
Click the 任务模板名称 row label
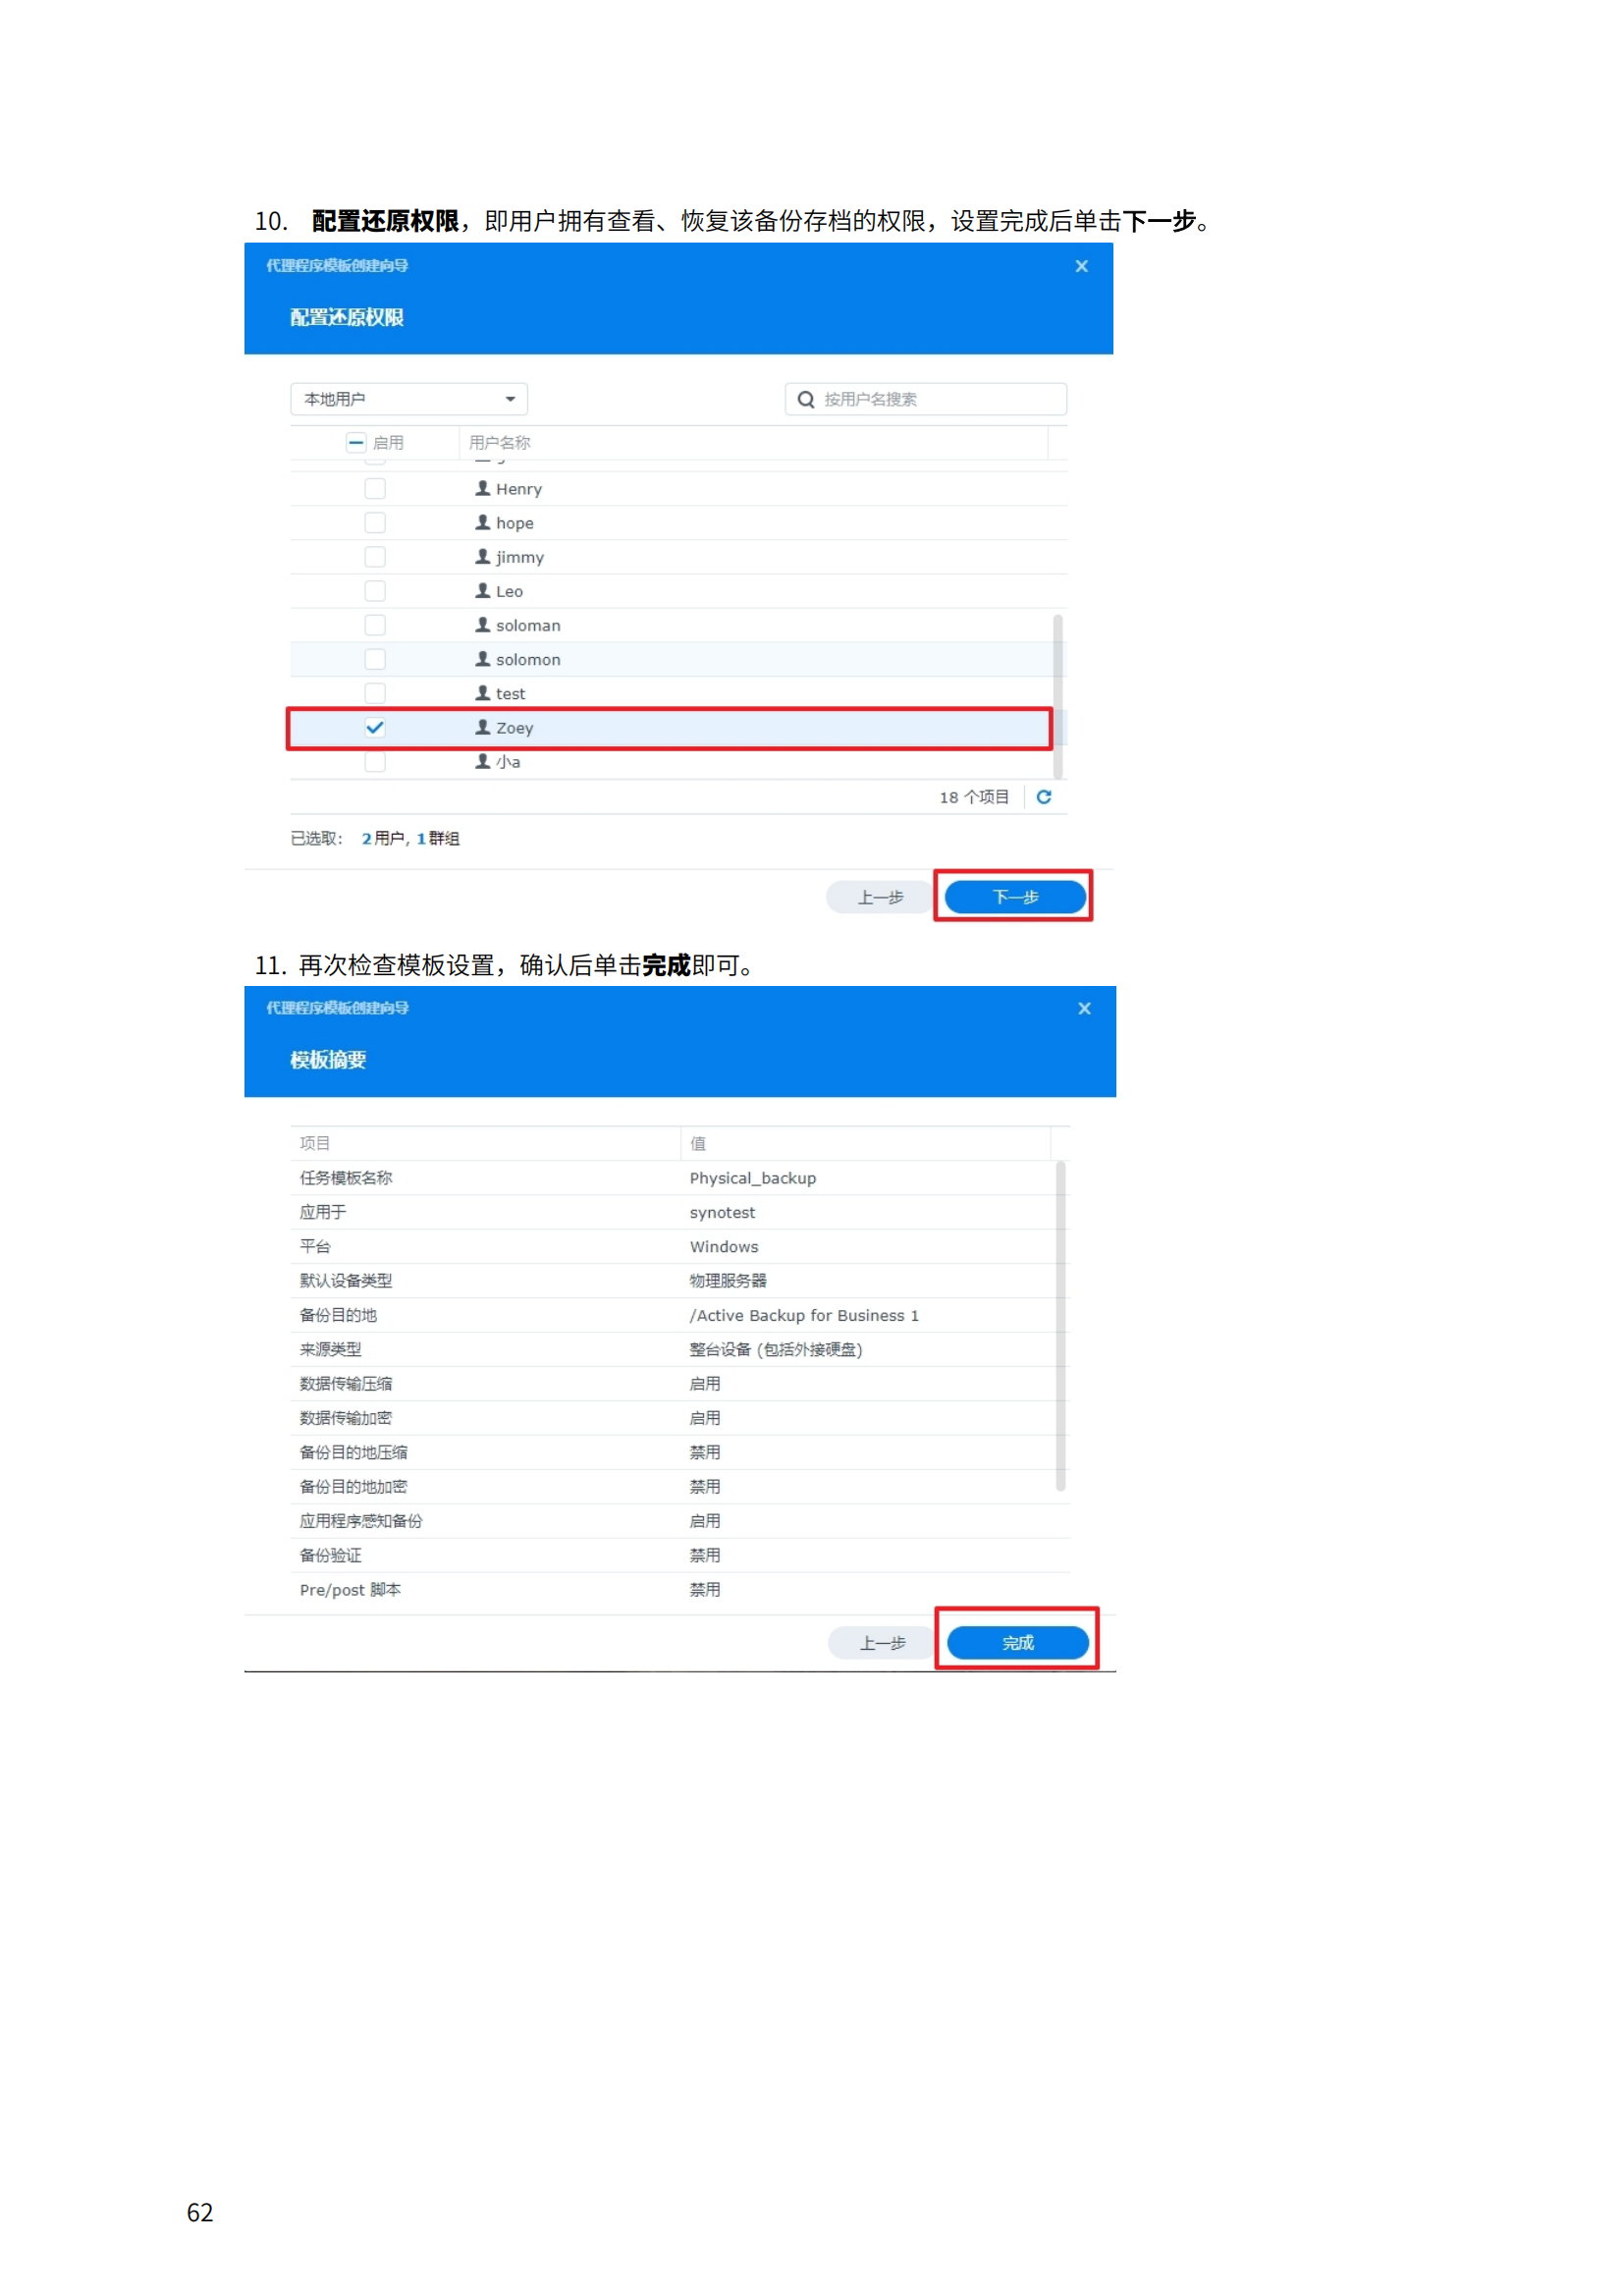[346, 1178]
